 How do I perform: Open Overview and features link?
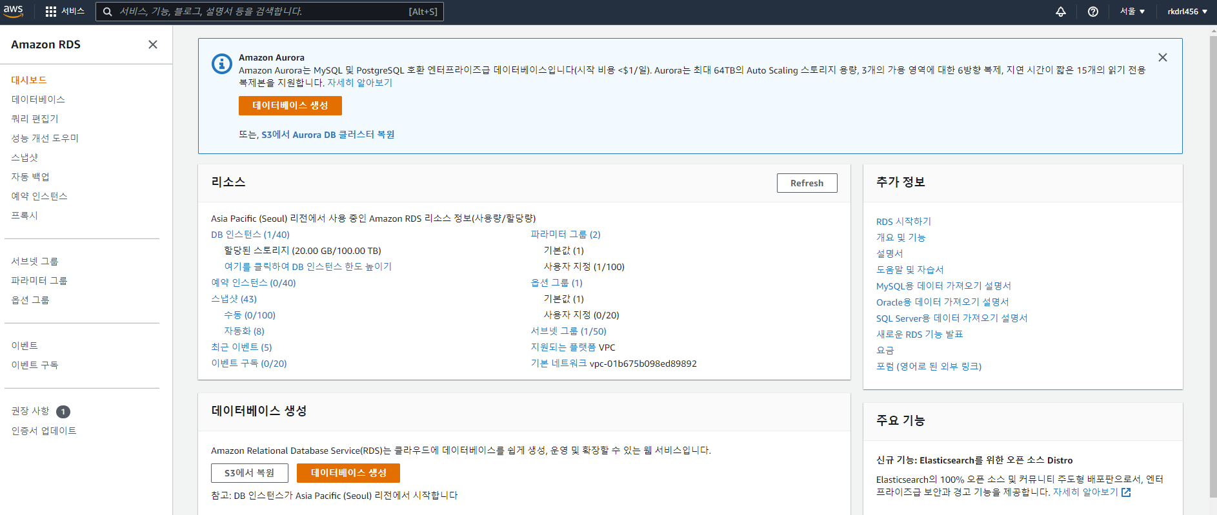(901, 238)
